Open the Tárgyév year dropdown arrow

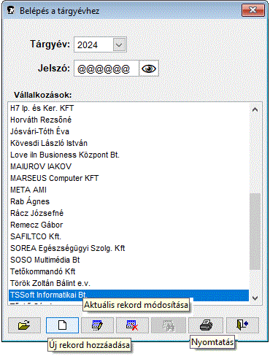tap(119, 44)
